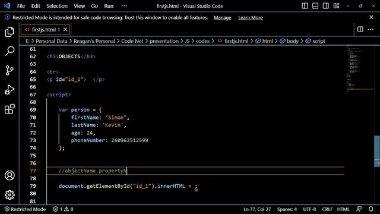Change line endings via CRLF
The height and width of the screenshot is (214, 380).
327,209
